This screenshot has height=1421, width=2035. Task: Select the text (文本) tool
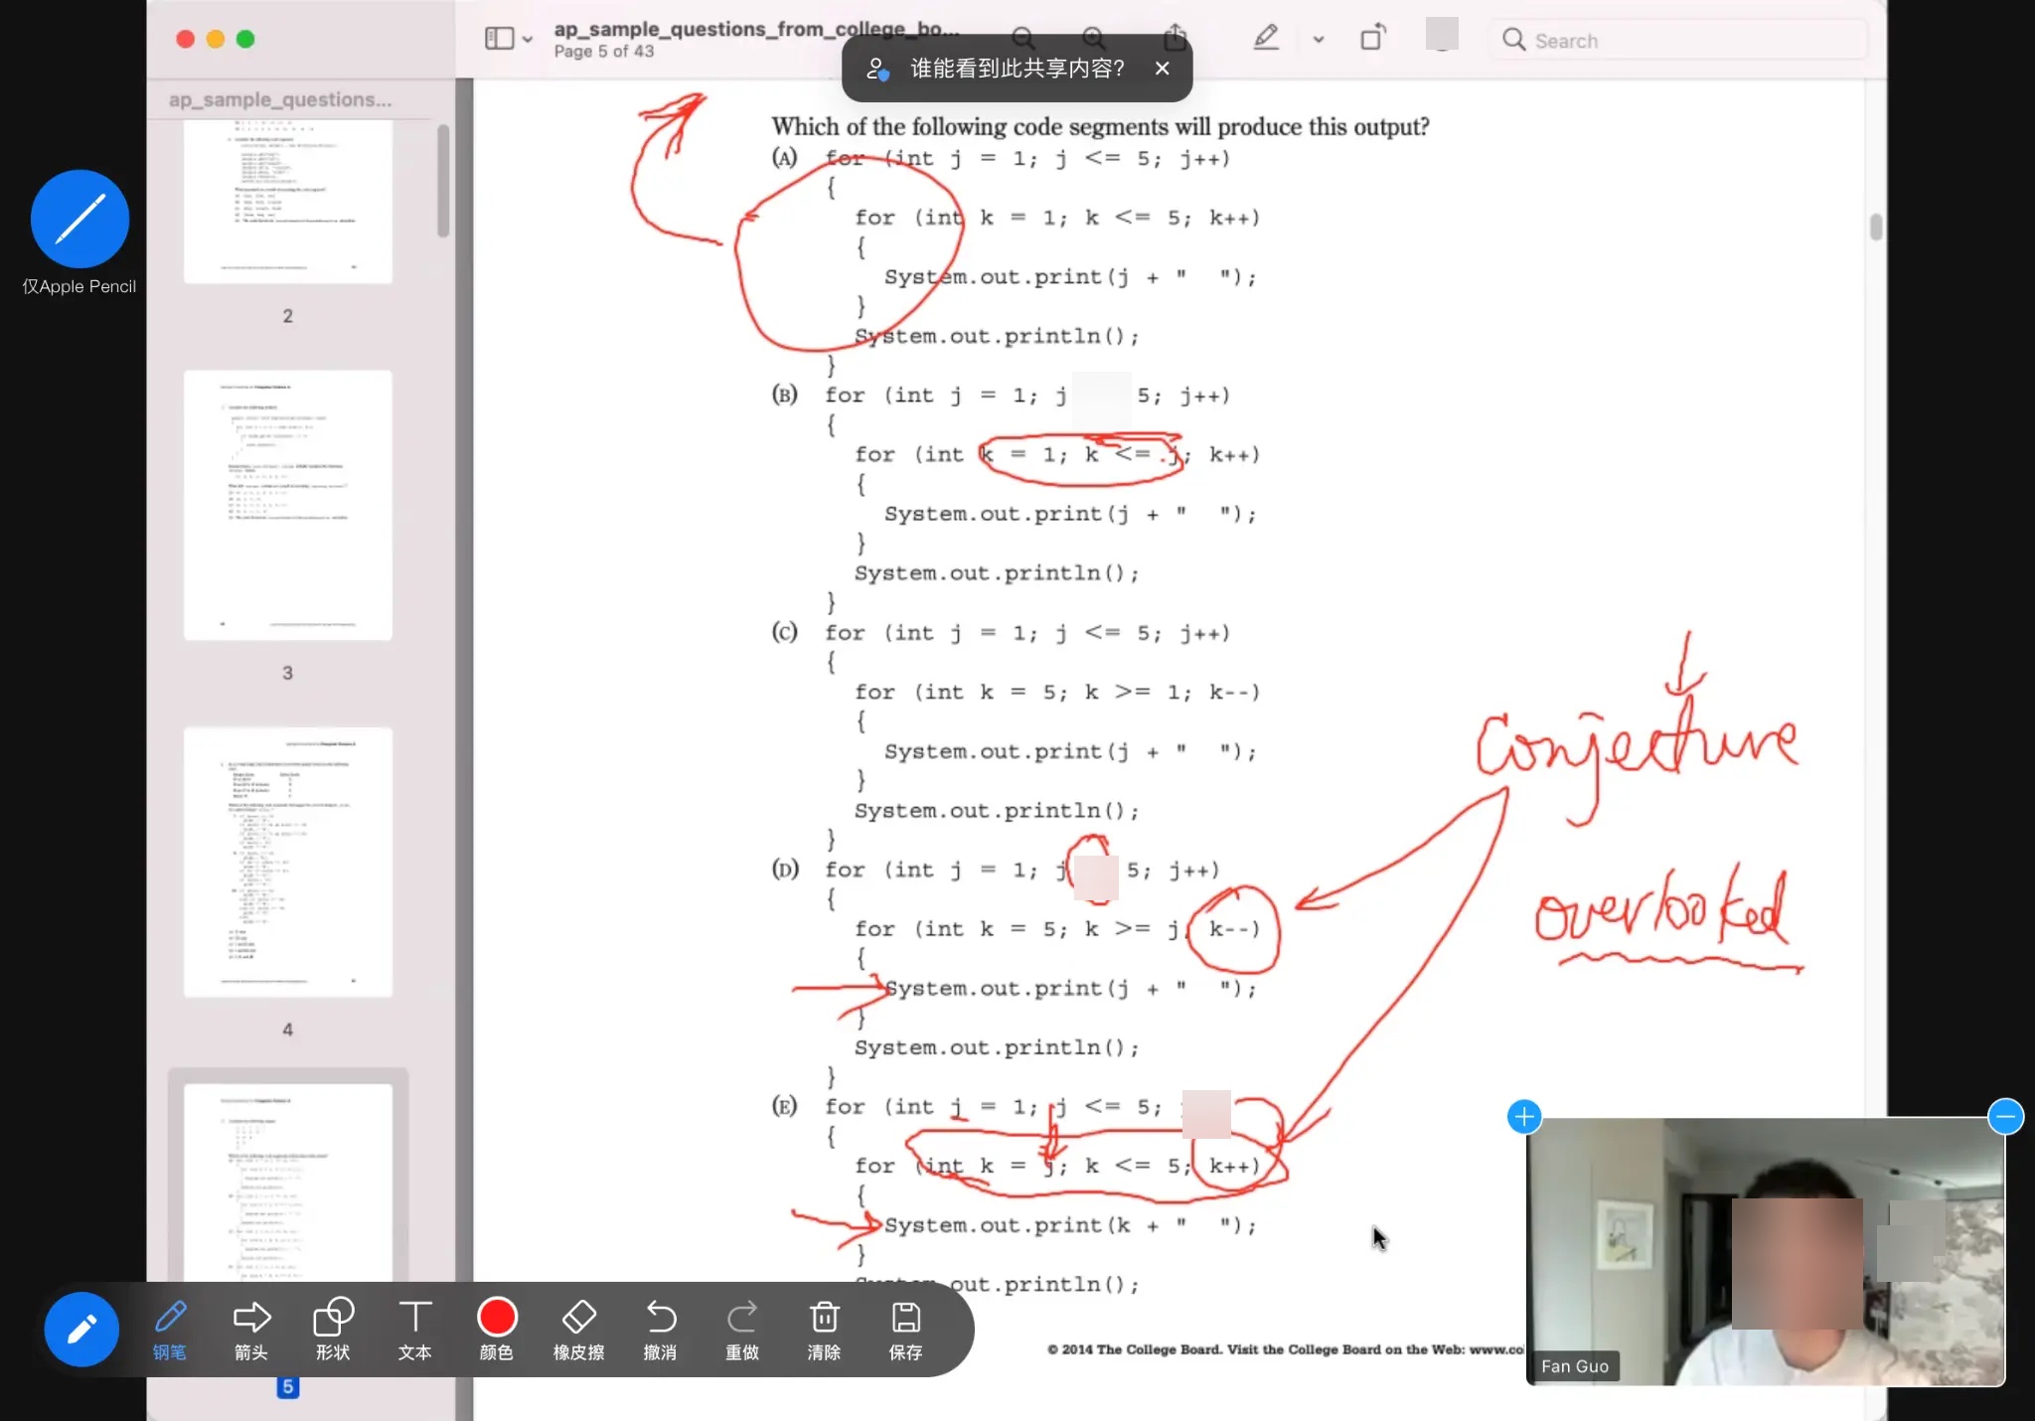(414, 1328)
